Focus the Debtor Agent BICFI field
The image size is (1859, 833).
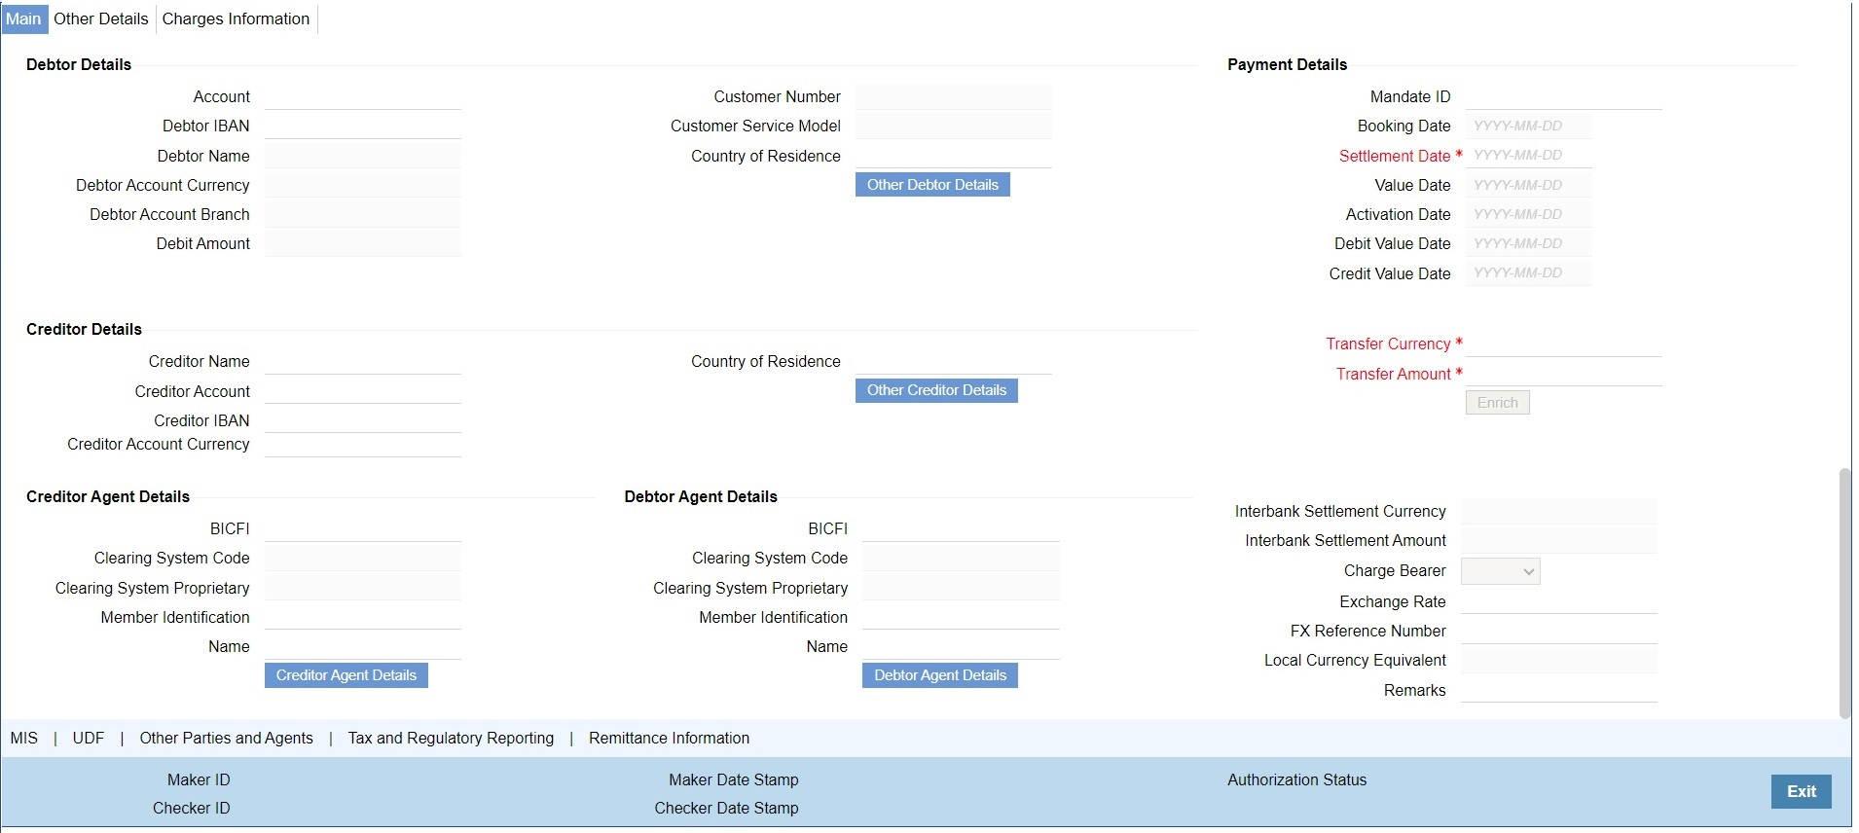[x=961, y=528]
